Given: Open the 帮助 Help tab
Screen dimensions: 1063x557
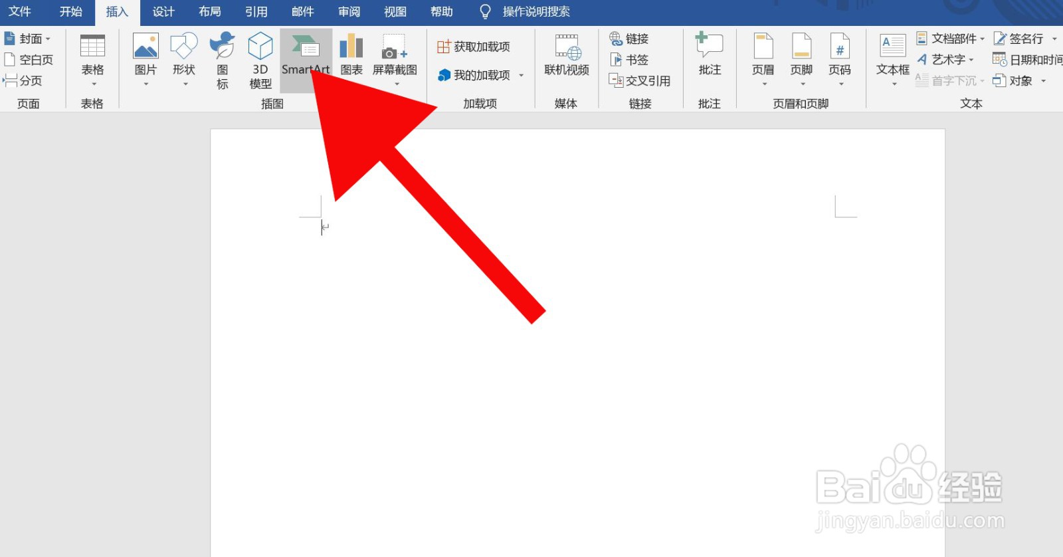Looking at the screenshot, I should click(442, 12).
